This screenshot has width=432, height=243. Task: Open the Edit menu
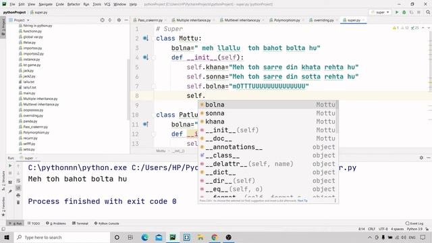point(22,4)
